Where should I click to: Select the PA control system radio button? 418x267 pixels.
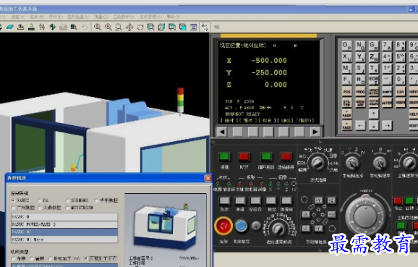pos(40,200)
